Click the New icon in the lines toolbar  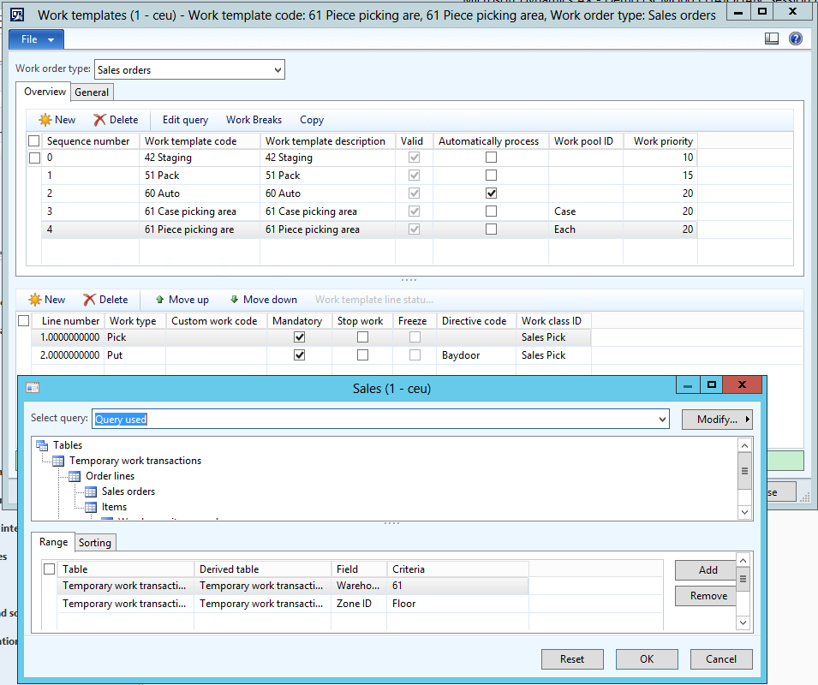[35, 300]
